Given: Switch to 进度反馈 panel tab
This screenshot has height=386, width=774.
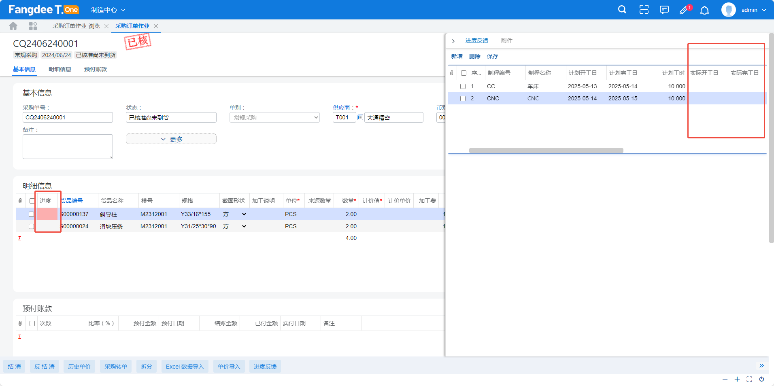Looking at the screenshot, I should click(x=477, y=40).
